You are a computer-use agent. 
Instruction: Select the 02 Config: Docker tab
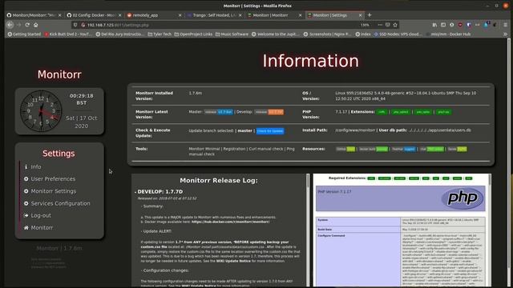[x=94, y=15]
